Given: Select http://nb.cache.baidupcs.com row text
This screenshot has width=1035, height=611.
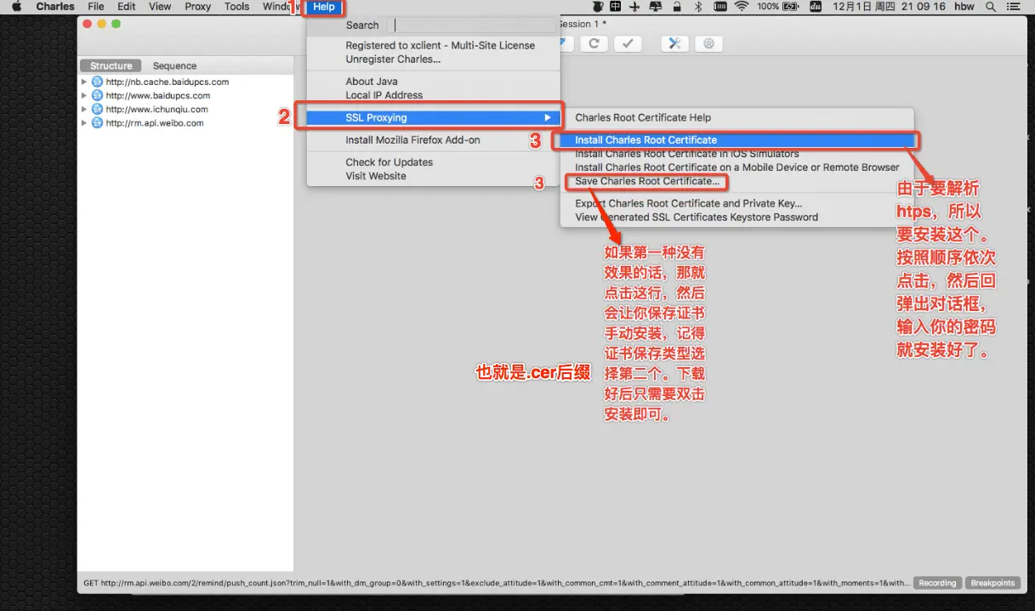Looking at the screenshot, I should [x=168, y=82].
